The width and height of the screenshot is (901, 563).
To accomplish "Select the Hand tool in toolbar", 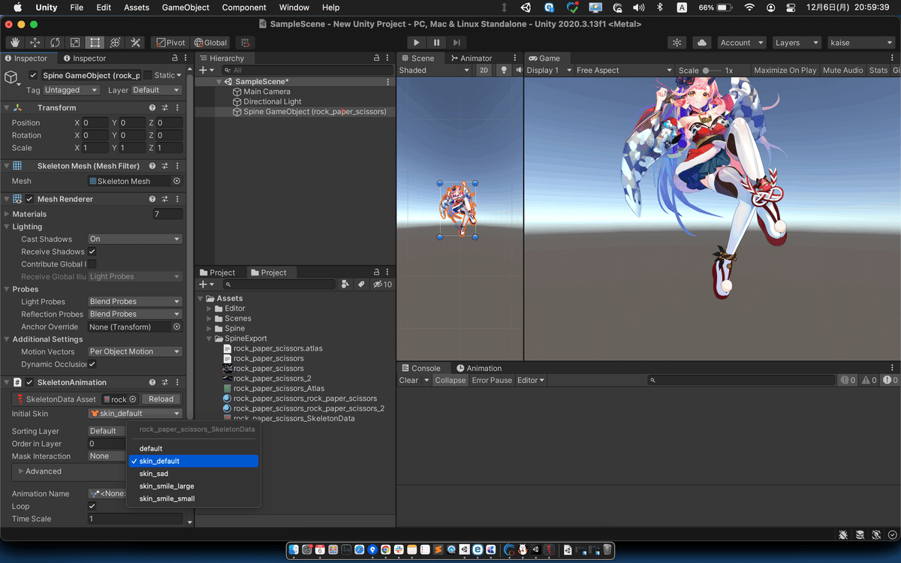I will 15,43.
